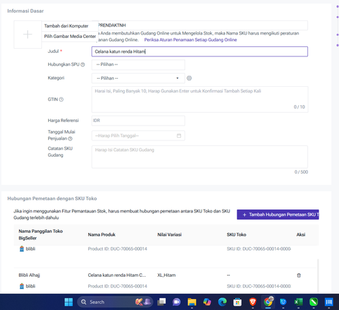Click the SKU name field PRENDAKTNH

tap(203, 25)
